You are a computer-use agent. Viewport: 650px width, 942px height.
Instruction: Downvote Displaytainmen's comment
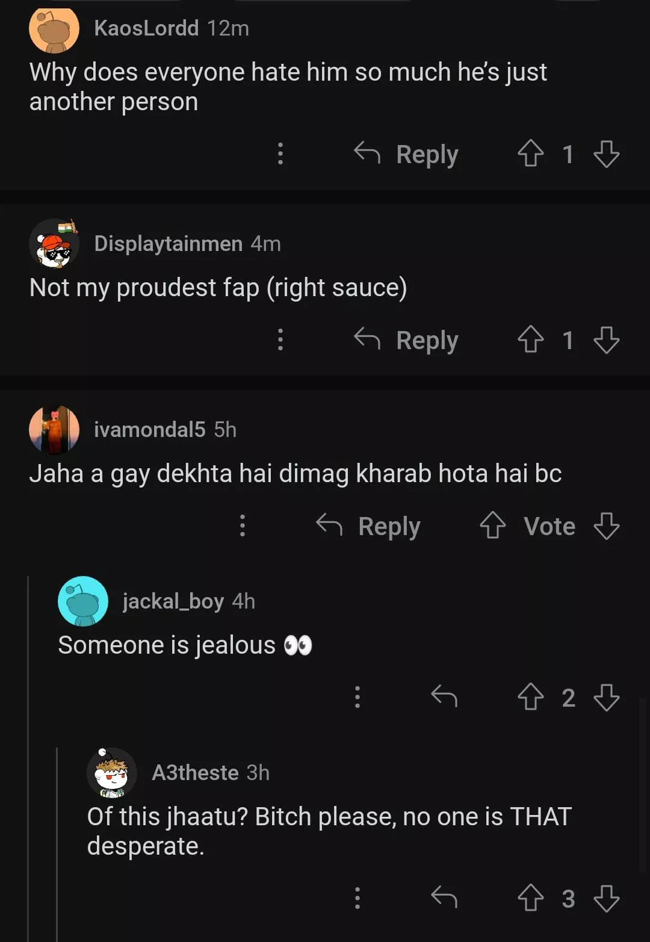tap(606, 339)
